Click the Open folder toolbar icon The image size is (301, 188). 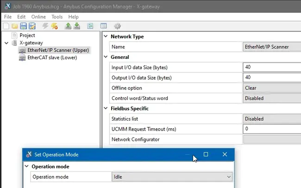[15, 26]
